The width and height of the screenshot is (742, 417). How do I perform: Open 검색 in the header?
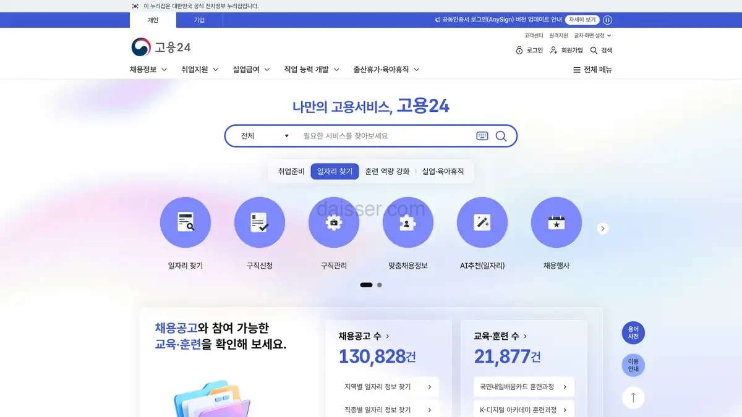(x=601, y=50)
